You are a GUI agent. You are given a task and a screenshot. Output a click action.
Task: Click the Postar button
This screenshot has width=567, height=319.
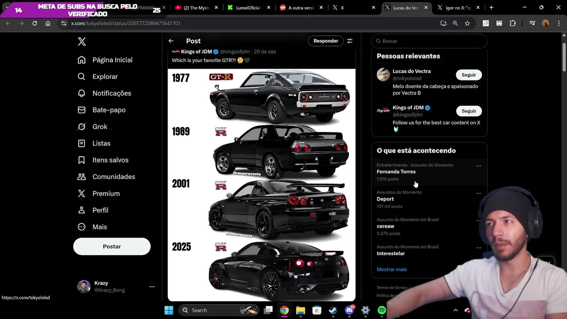(112, 246)
